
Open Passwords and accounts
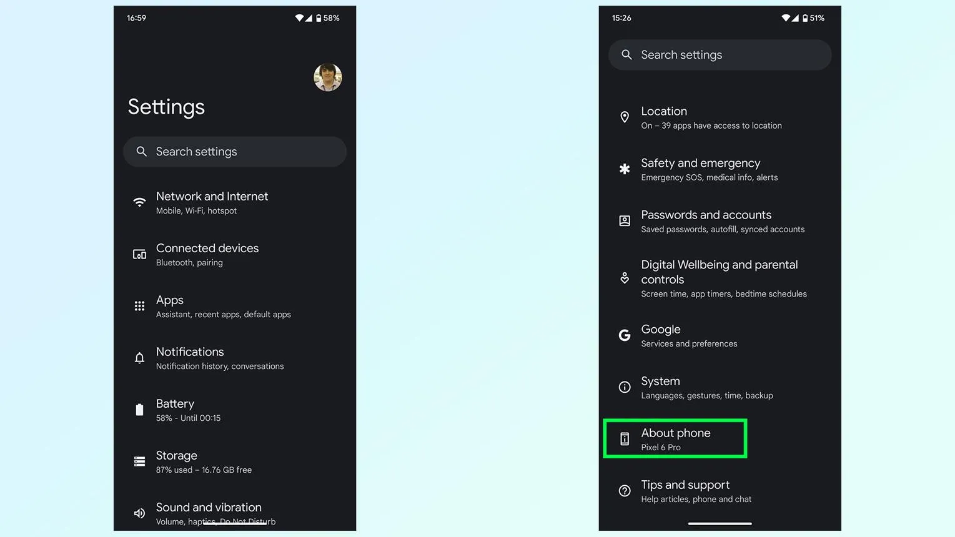click(720, 221)
